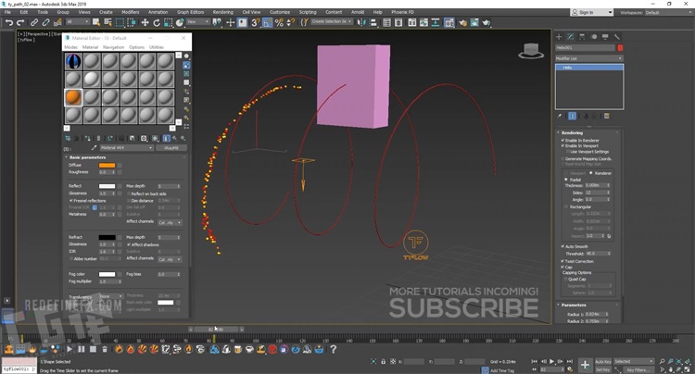Open the Phoenix FD menu
The image size is (695, 374).
(402, 12)
